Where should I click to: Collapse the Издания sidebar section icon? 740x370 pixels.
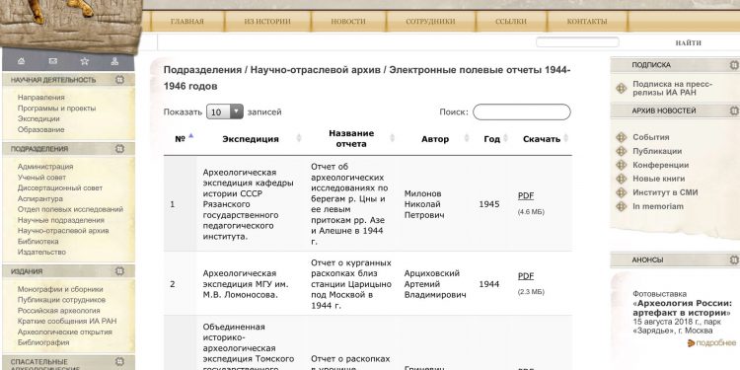119,271
